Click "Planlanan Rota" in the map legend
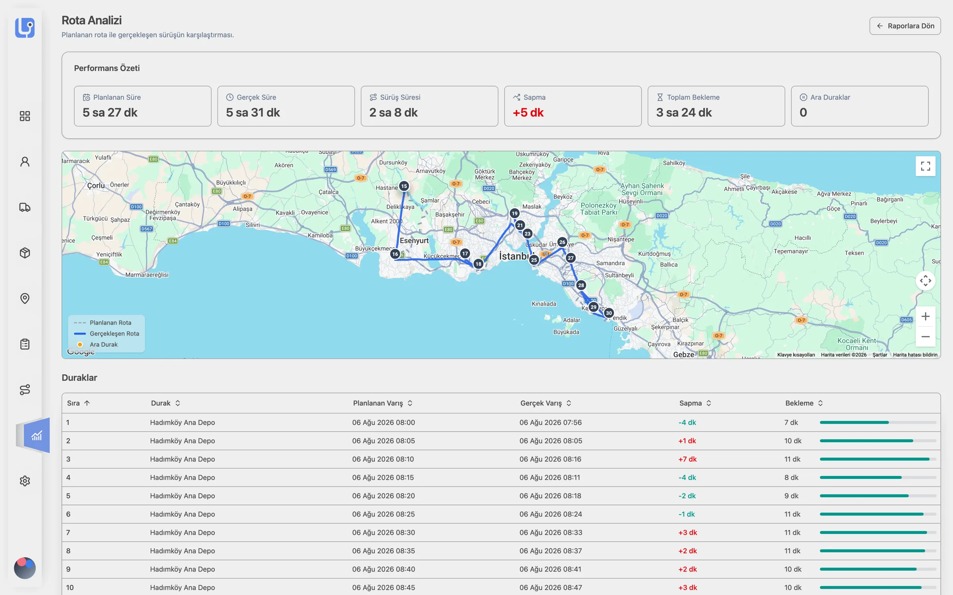The width and height of the screenshot is (953, 595). pyautogui.click(x=110, y=322)
